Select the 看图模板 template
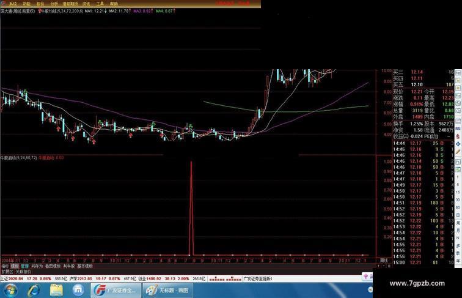Image resolution: width=462 pixels, height=298 pixels. click(53, 266)
